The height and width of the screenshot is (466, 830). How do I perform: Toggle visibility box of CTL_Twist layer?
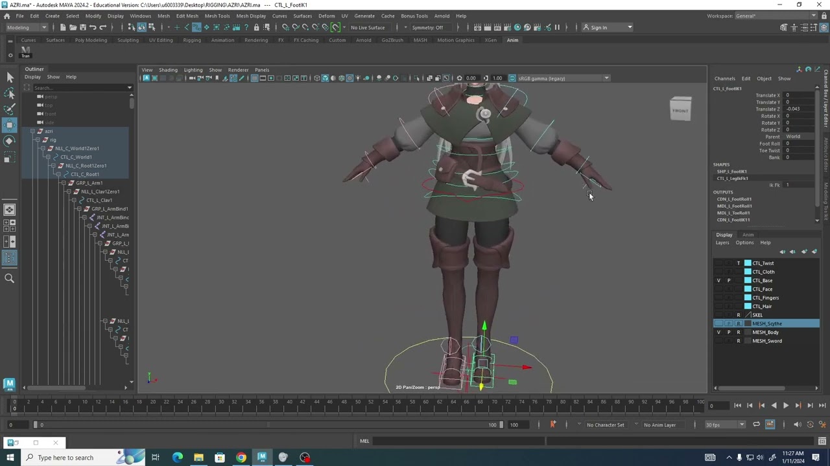(718, 263)
